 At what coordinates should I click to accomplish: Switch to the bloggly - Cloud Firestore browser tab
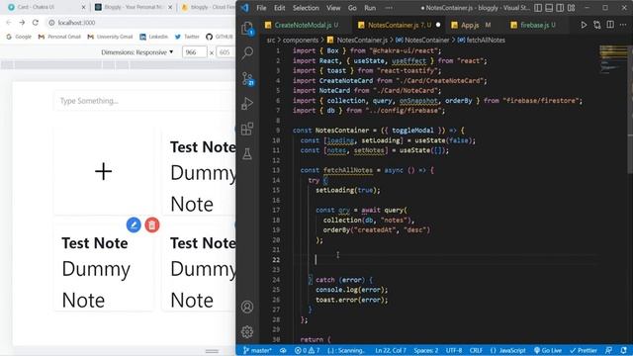208,7
